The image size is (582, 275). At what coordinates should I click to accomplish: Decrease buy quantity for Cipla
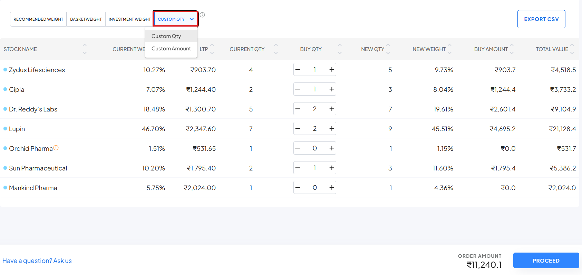(x=298, y=89)
